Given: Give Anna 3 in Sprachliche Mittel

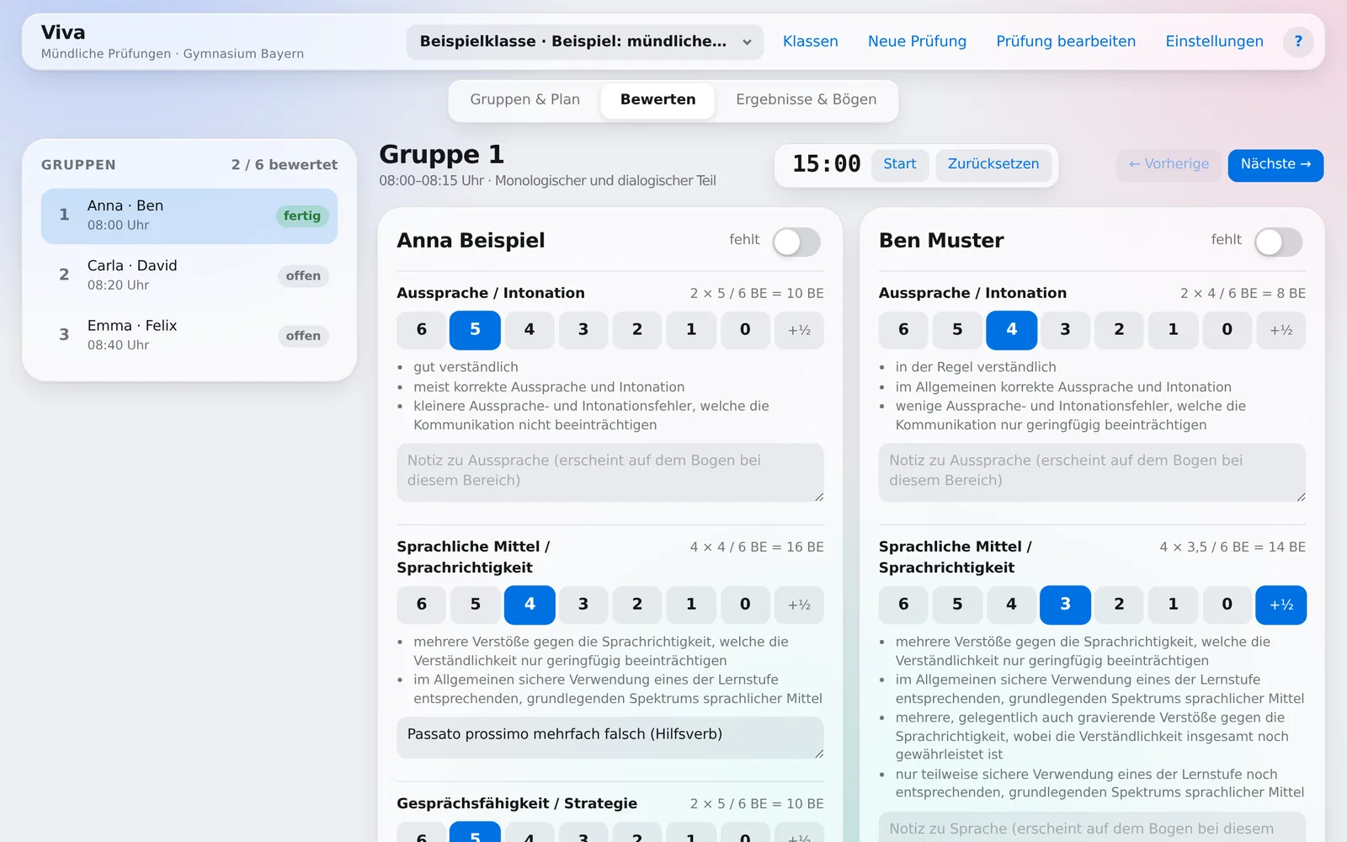Looking at the screenshot, I should (583, 605).
